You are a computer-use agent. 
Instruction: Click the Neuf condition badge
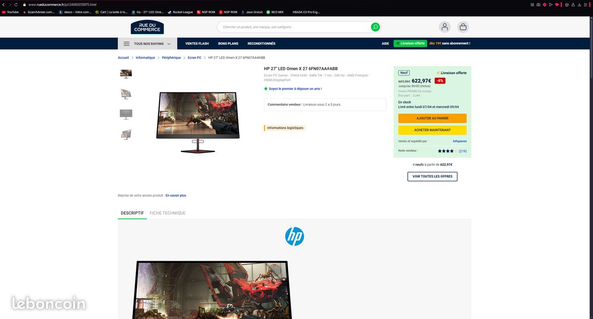[404, 73]
